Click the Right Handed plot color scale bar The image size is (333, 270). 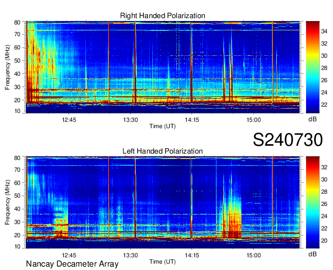[x=312, y=67]
